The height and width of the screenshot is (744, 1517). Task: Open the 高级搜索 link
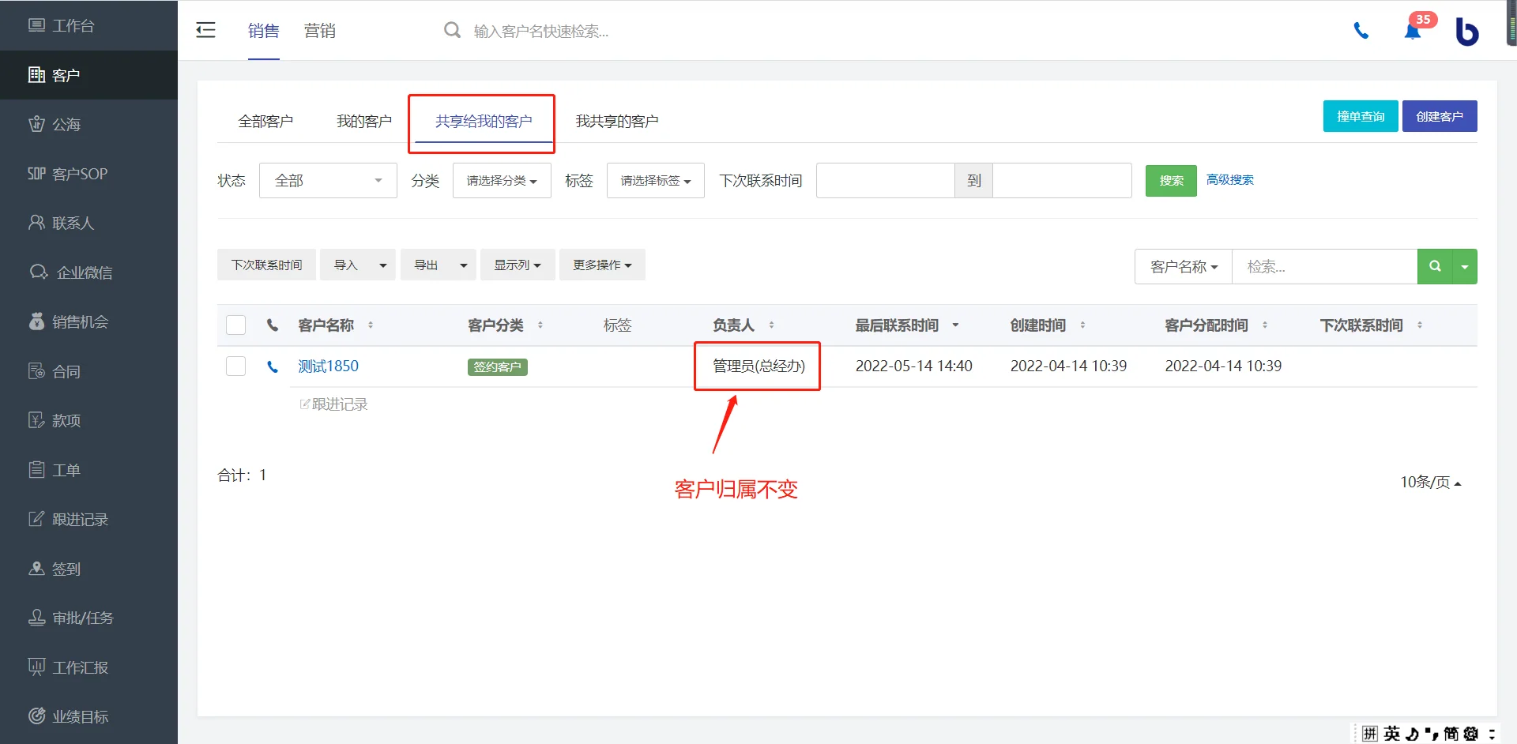1230,179
